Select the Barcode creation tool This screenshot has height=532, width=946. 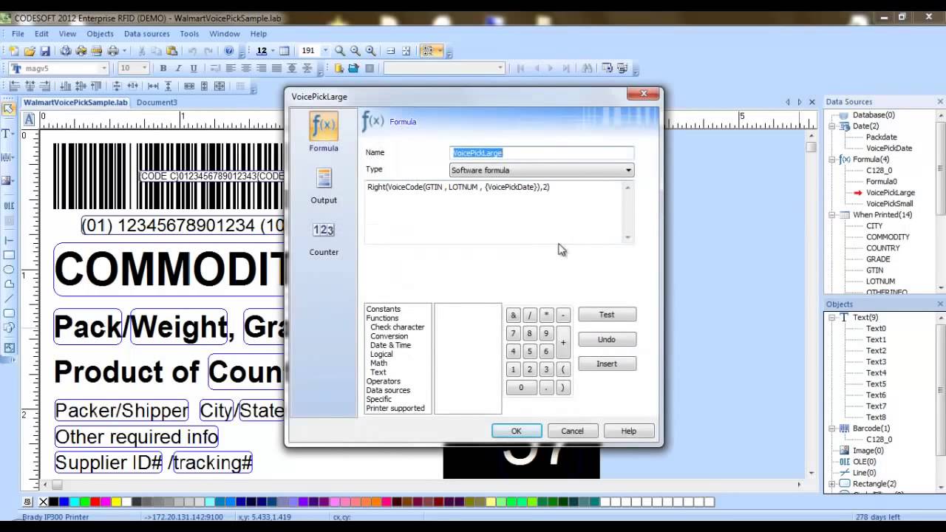[8, 157]
